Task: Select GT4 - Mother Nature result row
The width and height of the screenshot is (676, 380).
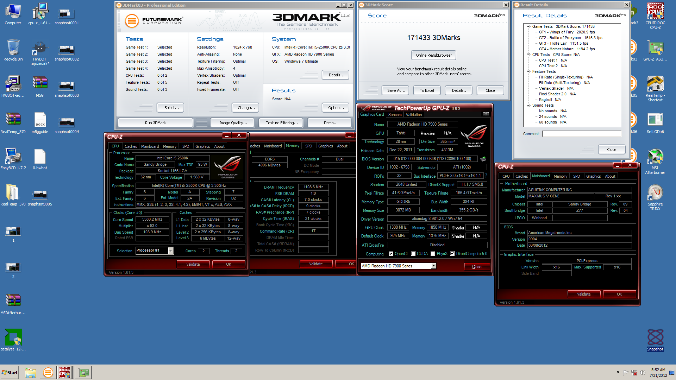Action: 567,49
